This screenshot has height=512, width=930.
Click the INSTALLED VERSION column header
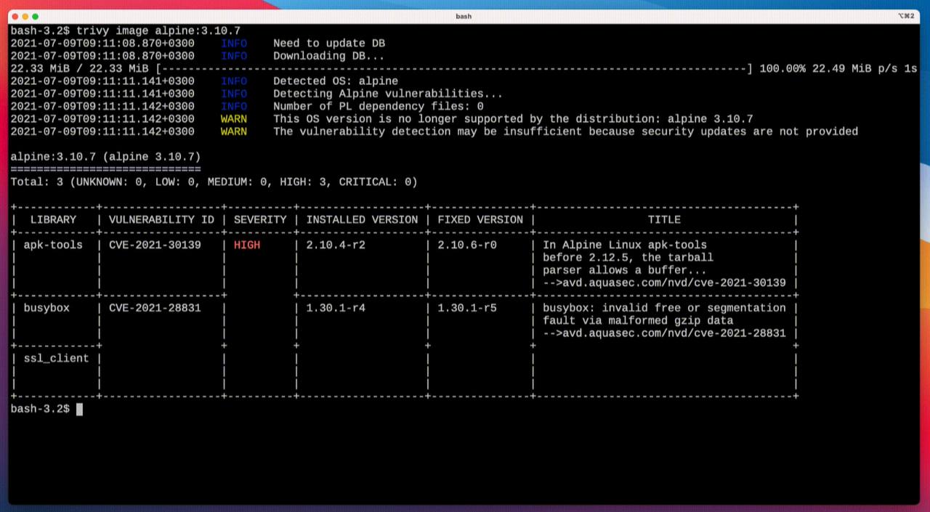pyautogui.click(x=363, y=219)
